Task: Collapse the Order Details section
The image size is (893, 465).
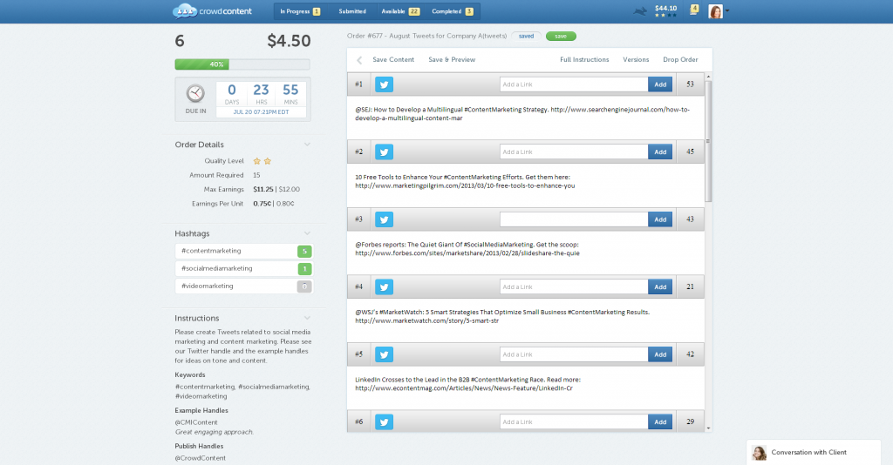Action: click(x=307, y=145)
